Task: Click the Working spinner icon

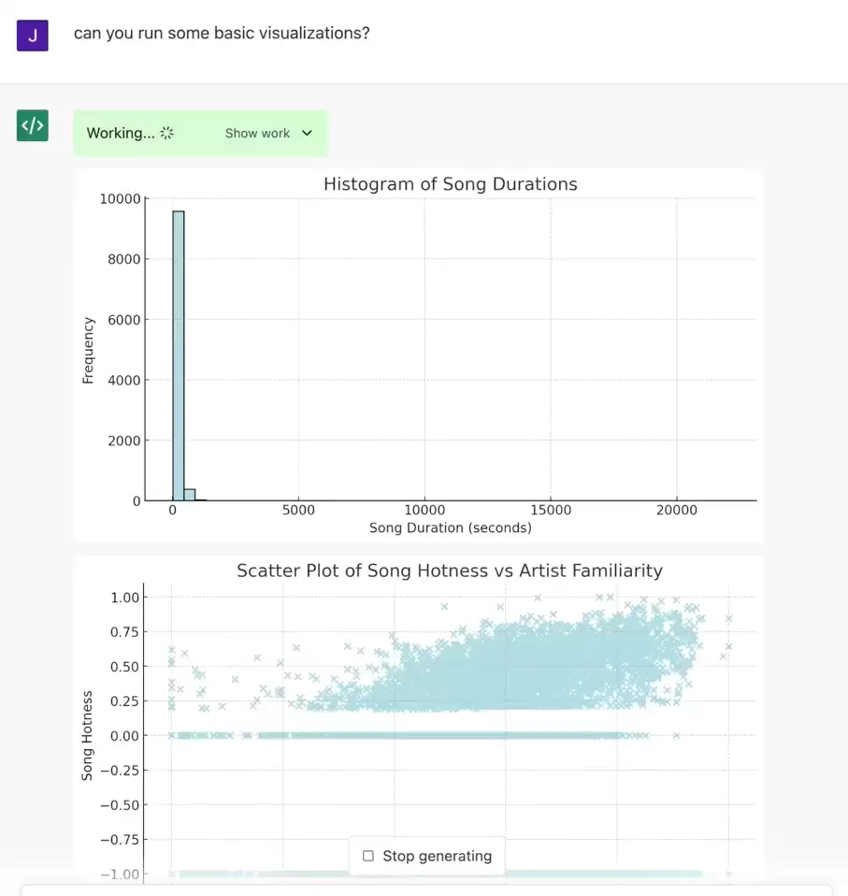Action: [166, 133]
